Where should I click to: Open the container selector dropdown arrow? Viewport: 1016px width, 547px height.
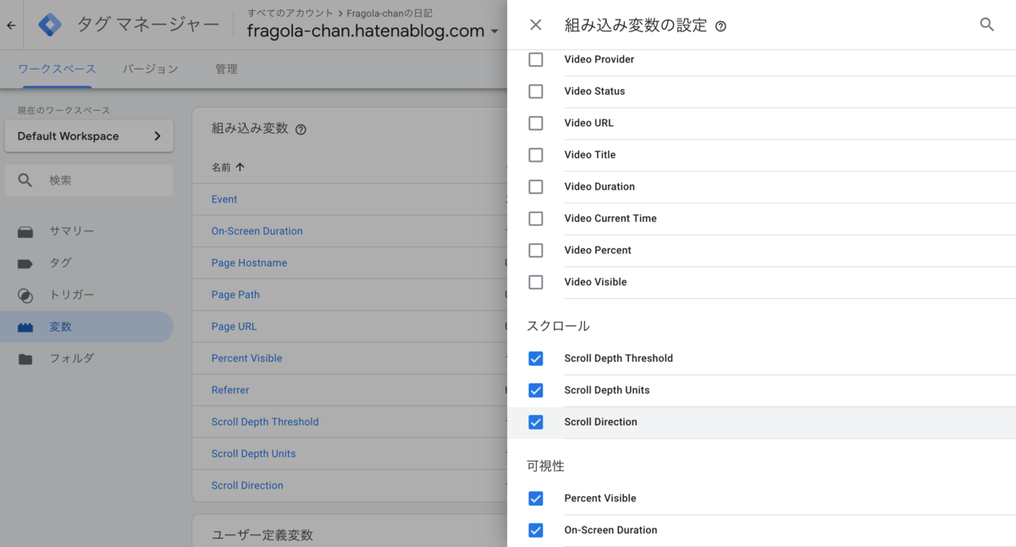tap(494, 32)
